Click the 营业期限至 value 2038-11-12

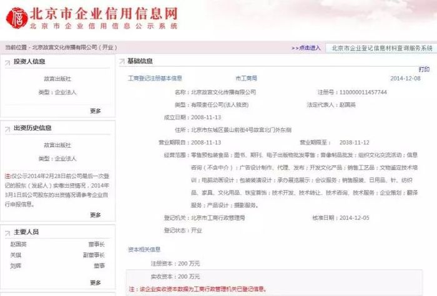[354, 143]
